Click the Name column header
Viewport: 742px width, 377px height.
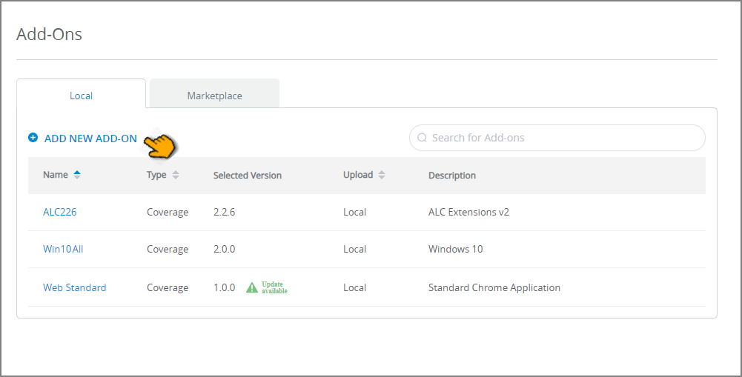tap(56, 175)
